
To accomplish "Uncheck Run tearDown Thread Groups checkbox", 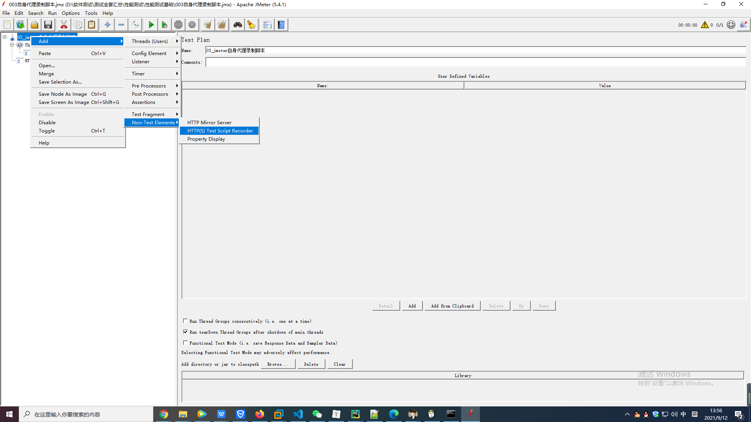I will tap(185, 332).
